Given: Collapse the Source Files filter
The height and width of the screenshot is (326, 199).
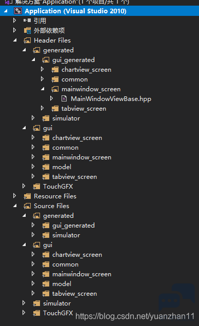Looking at the screenshot, I should pyautogui.click(x=15, y=206).
